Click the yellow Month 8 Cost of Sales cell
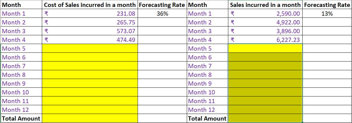The height and width of the screenshot is (123, 352). coord(90,75)
